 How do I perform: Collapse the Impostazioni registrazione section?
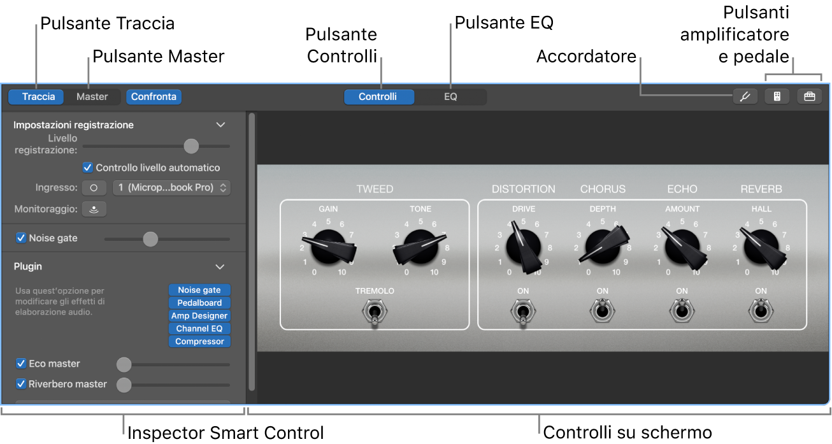click(220, 125)
